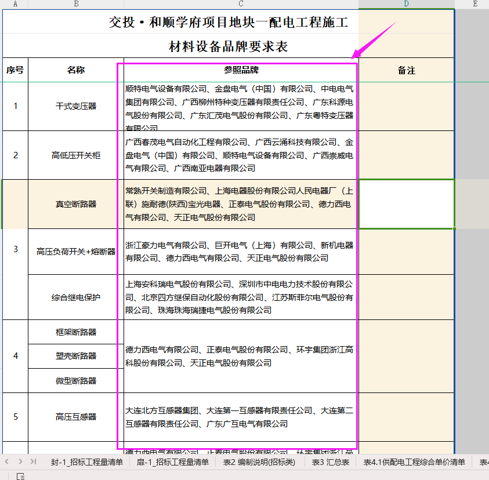Select the merged brand cell for row 4 断路器

coord(241,356)
